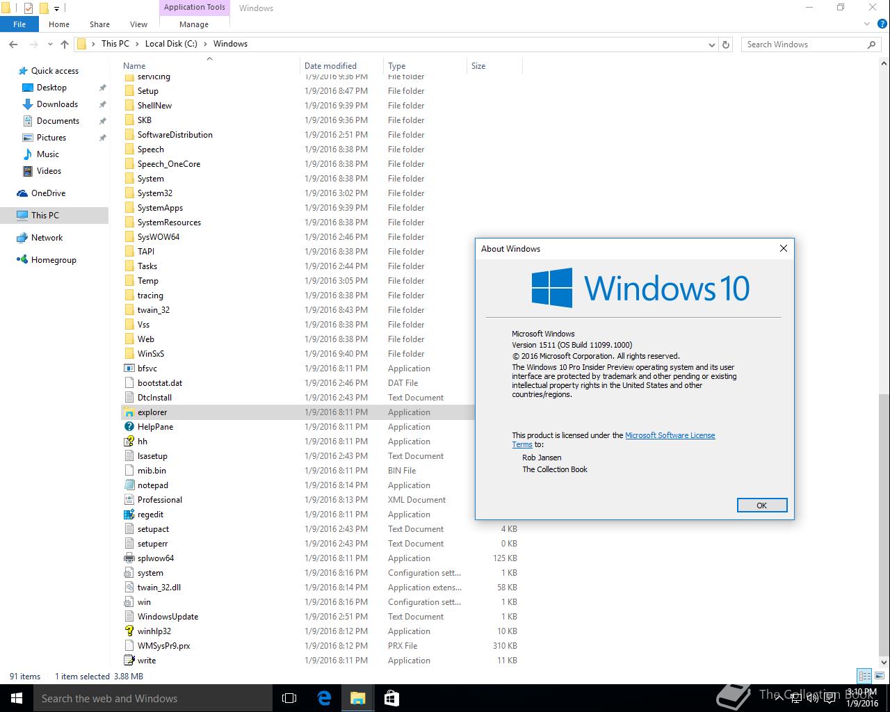Screen dimensions: 890x712
Task: Open the Microsoft Software License link
Action: tap(670, 435)
